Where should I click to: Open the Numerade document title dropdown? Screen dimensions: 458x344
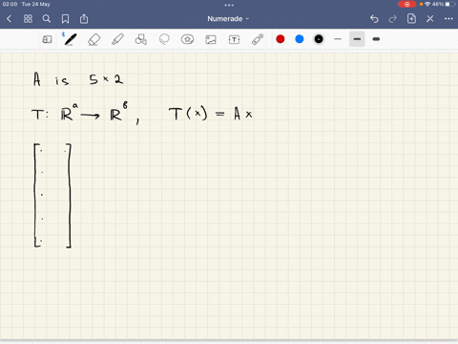[228, 19]
